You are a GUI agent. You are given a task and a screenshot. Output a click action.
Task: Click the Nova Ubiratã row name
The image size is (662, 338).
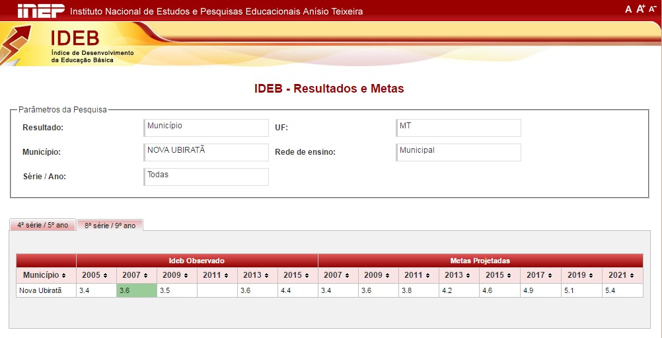click(x=46, y=290)
